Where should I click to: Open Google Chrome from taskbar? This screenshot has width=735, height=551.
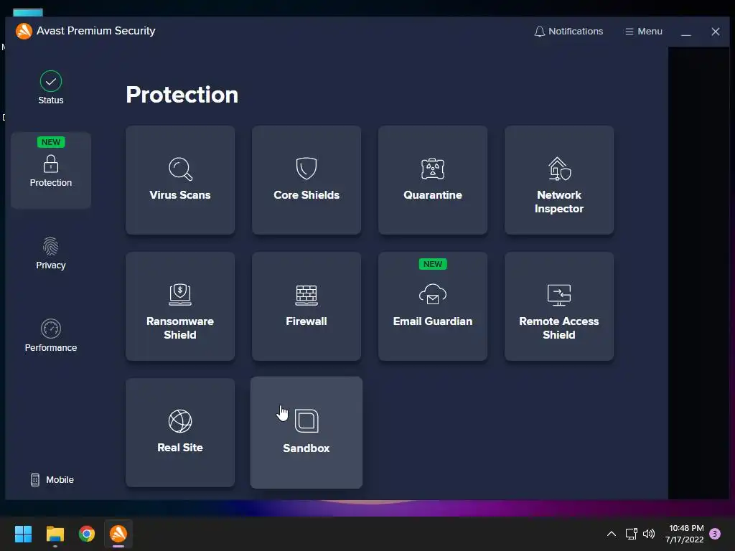coord(87,534)
